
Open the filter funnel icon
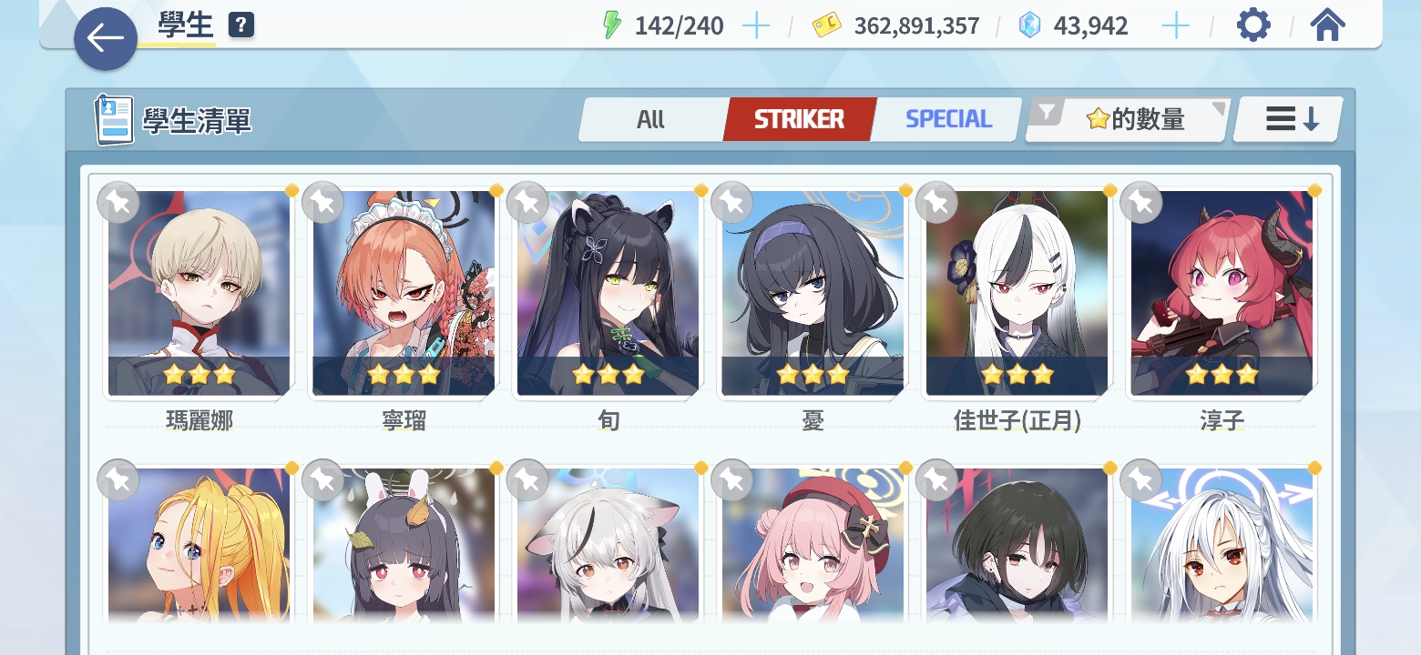click(x=1048, y=113)
